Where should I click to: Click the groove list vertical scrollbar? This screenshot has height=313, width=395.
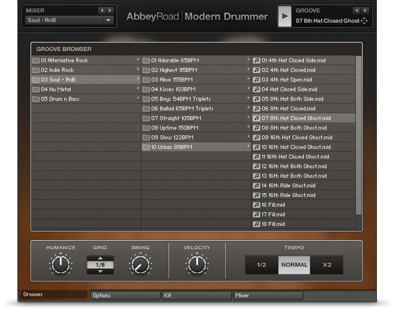coord(359,136)
